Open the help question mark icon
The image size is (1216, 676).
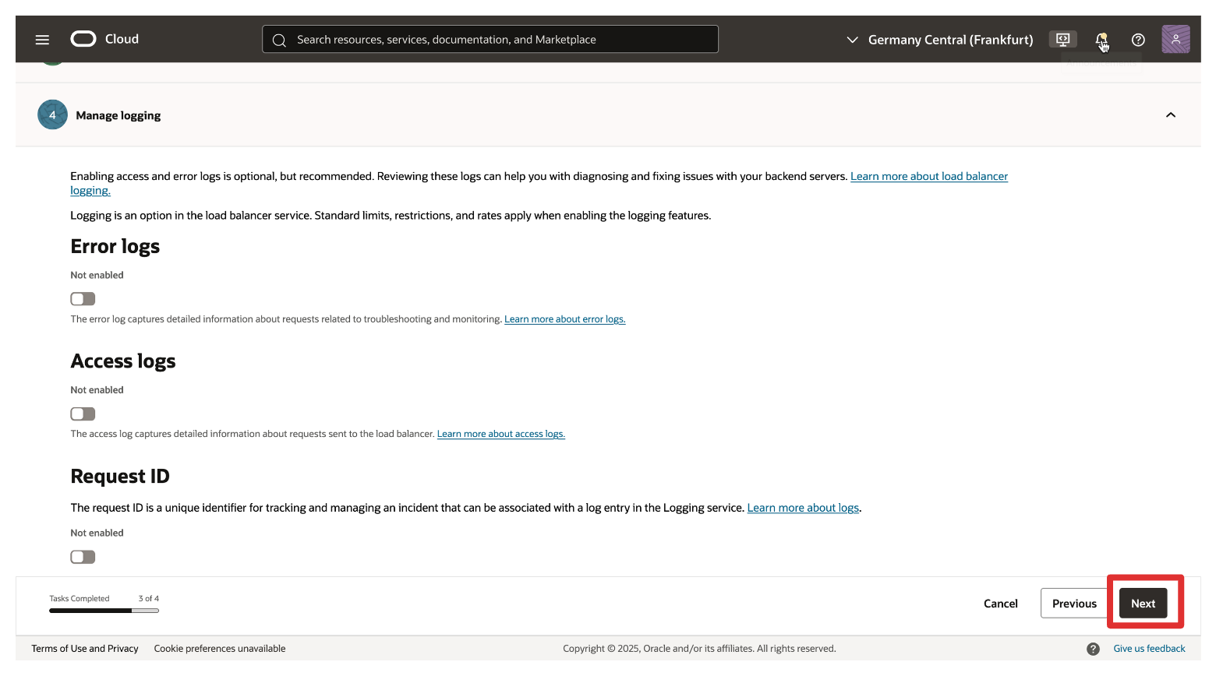(x=1138, y=40)
